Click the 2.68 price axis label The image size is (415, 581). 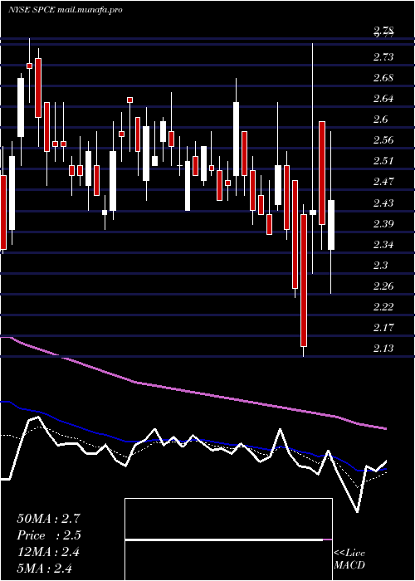click(x=383, y=78)
